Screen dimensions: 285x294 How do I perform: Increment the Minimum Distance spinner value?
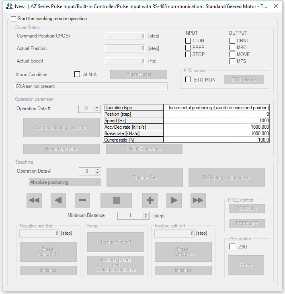146,214
